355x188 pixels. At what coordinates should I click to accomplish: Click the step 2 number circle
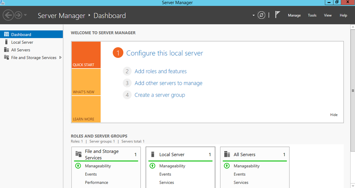click(127, 71)
